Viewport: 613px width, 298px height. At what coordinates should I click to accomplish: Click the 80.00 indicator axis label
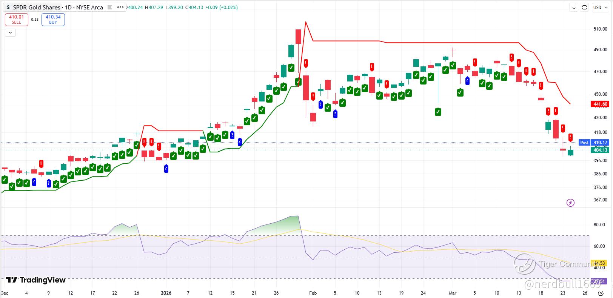pos(599,225)
